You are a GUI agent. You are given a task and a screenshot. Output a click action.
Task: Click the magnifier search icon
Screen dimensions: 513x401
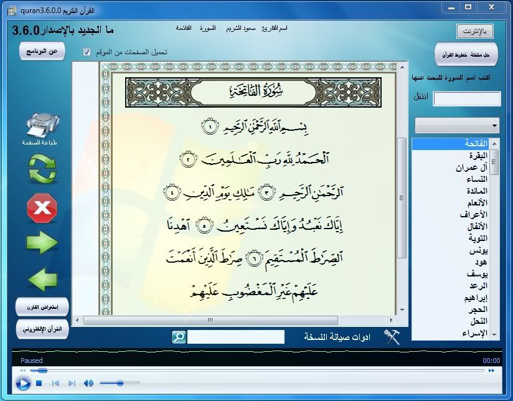(x=179, y=337)
